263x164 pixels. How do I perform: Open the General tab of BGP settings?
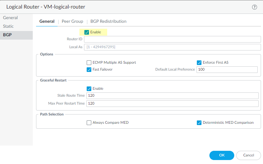pyautogui.click(x=47, y=21)
